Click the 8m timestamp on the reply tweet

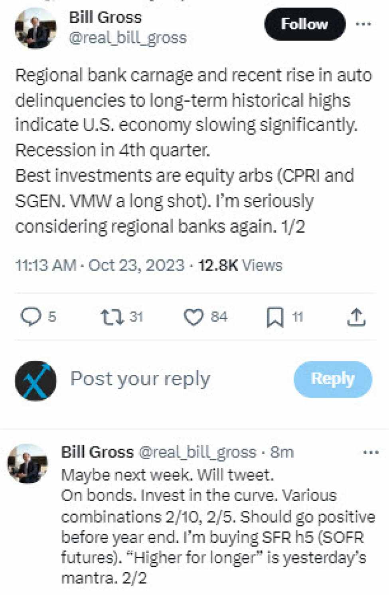click(x=282, y=452)
